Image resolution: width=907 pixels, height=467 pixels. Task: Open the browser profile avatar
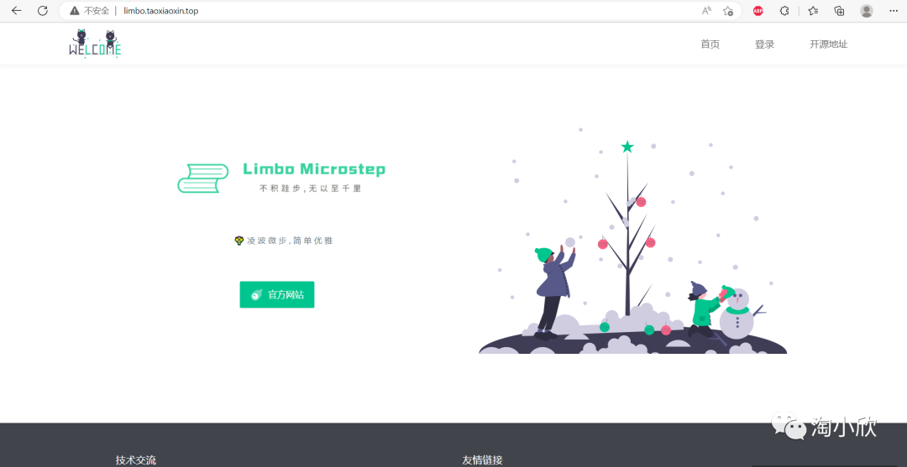866,10
